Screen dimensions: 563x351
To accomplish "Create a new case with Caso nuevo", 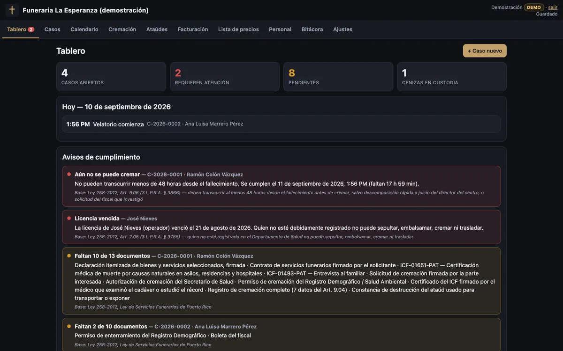I will 485,51.
